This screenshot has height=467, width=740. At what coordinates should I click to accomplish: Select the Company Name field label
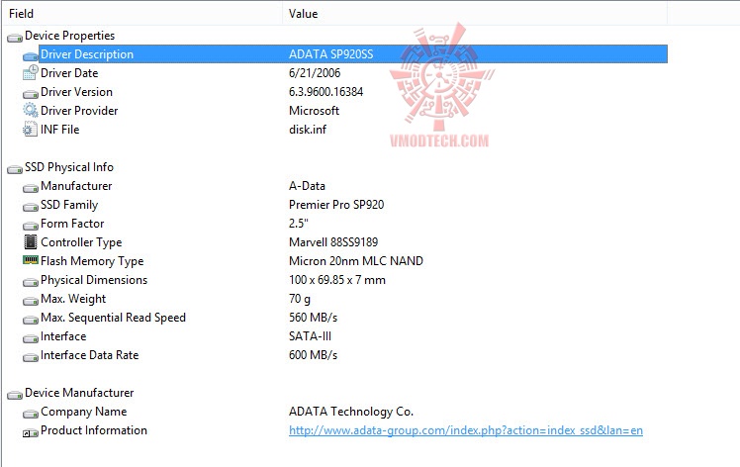(83, 412)
